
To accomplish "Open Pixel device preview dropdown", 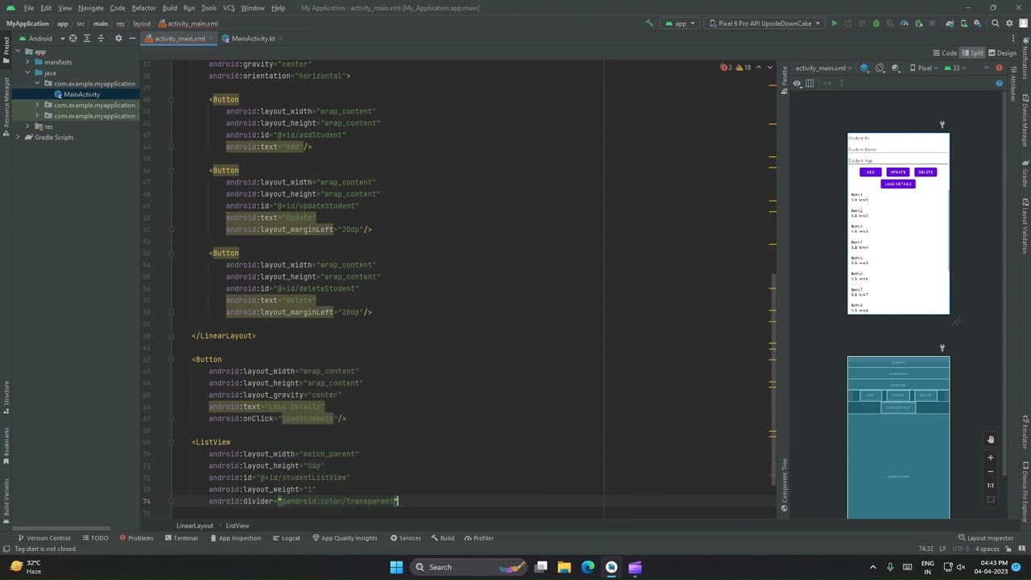I will (922, 68).
